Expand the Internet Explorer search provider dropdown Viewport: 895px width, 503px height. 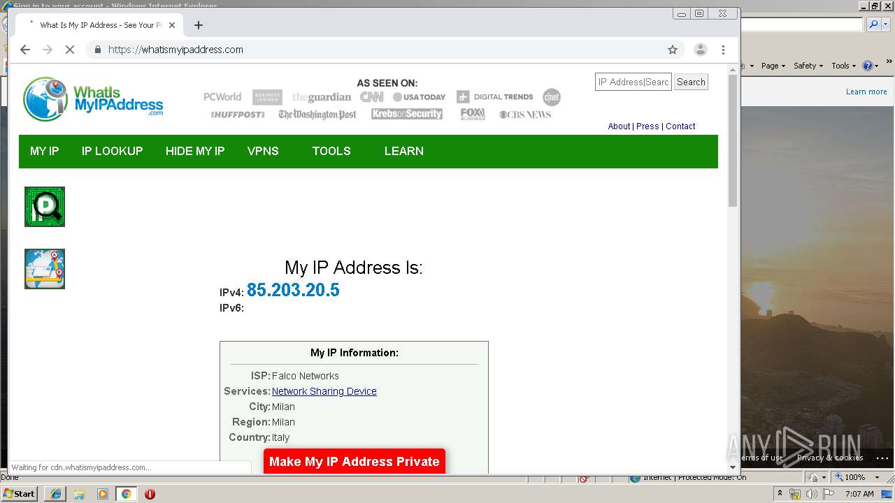[x=886, y=24]
